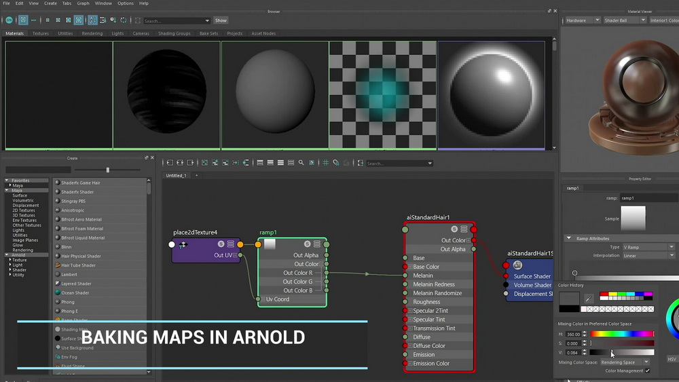Expand Base Color attribute on aiStandardHair1

point(410,267)
